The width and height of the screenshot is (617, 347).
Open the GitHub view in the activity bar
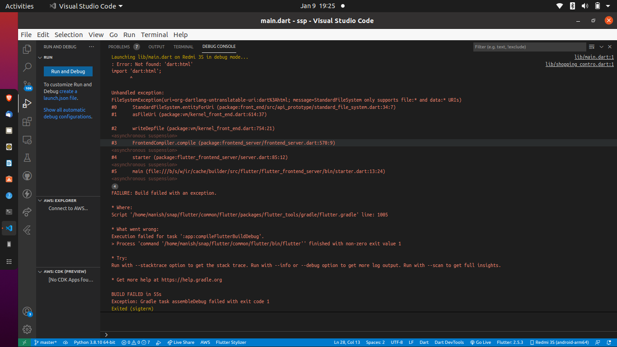(27, 176)
